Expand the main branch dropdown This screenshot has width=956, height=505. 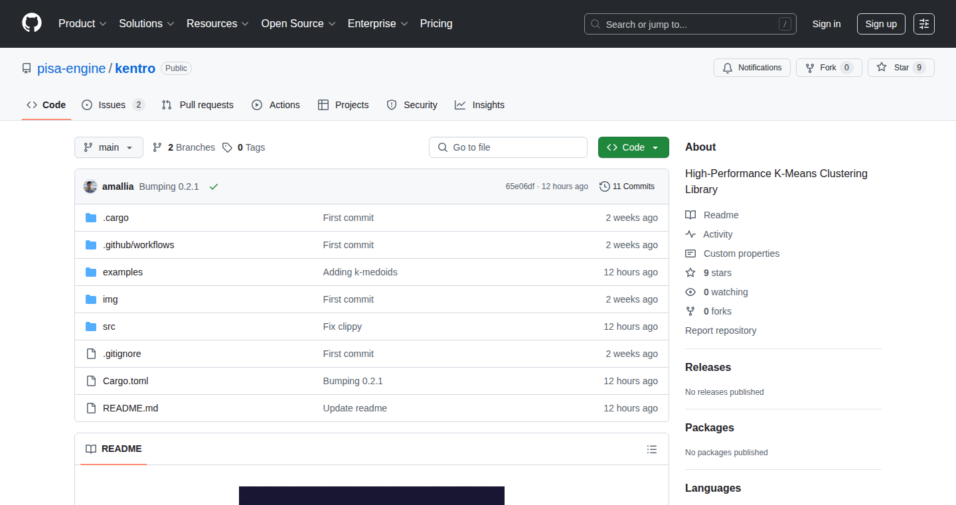tap(109, 147)
